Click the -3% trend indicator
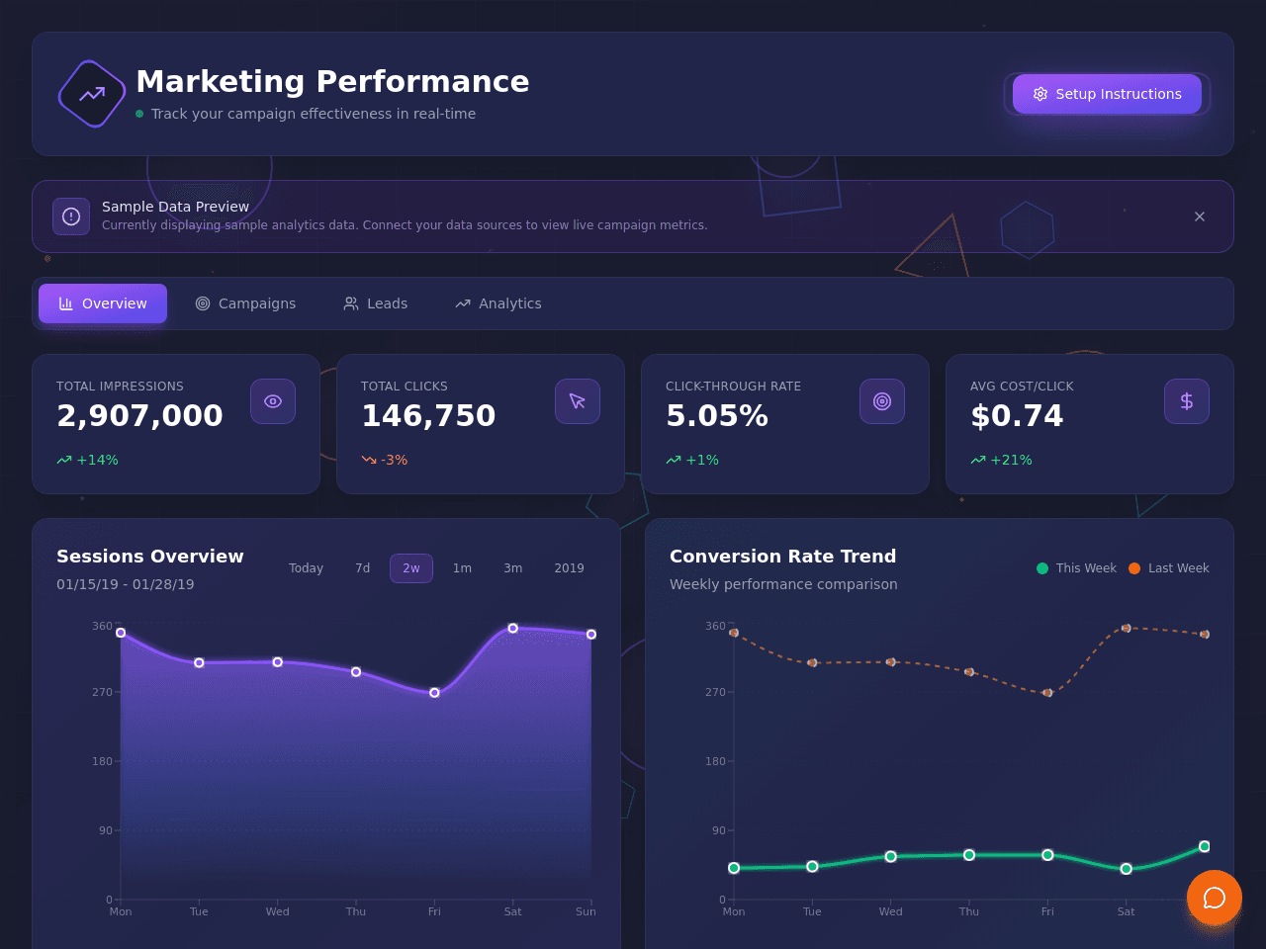 coord(384,460)
